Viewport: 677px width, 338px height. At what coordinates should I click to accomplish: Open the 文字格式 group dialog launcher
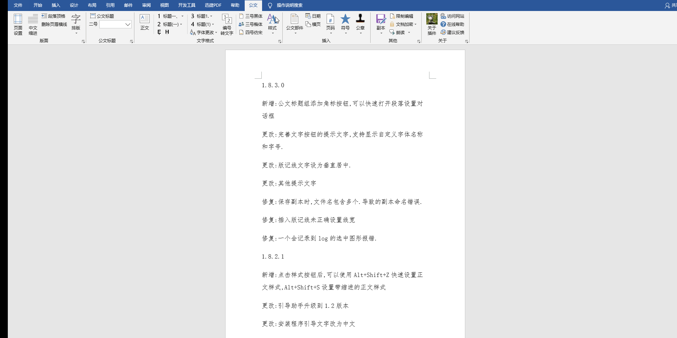(x=280, y=41)
